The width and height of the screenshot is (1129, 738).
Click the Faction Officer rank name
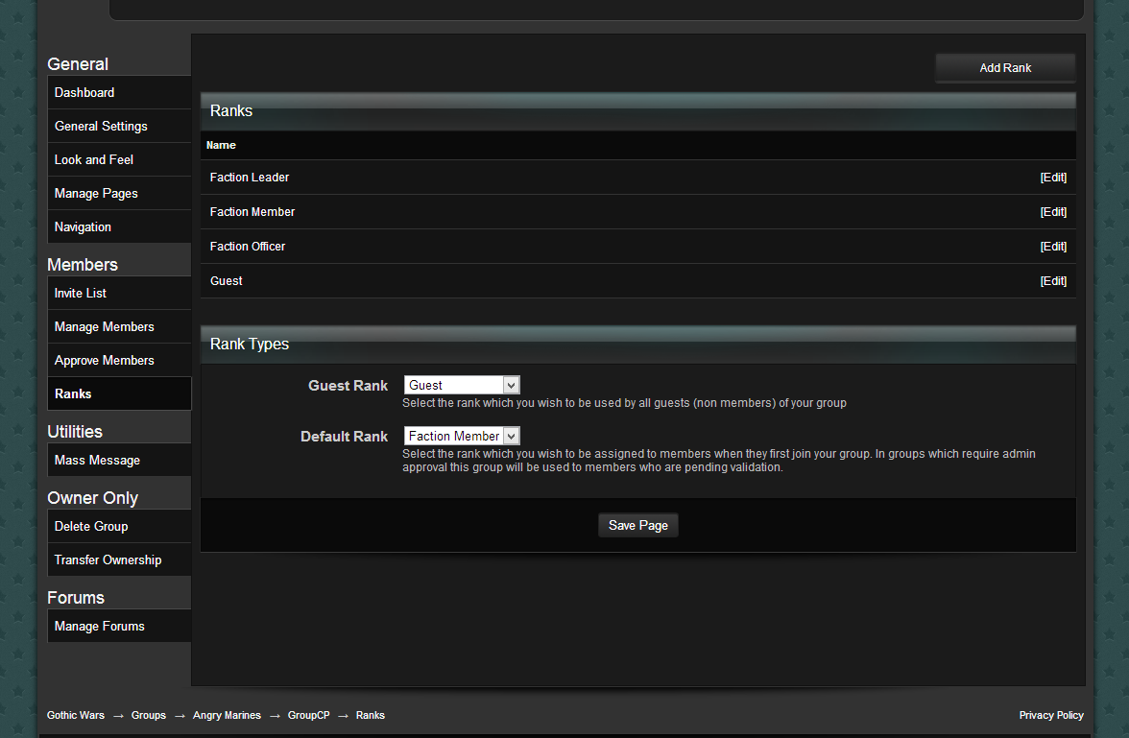pos(248,247)
